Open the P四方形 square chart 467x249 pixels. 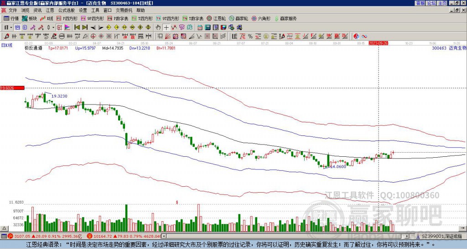tap(67, 18)
